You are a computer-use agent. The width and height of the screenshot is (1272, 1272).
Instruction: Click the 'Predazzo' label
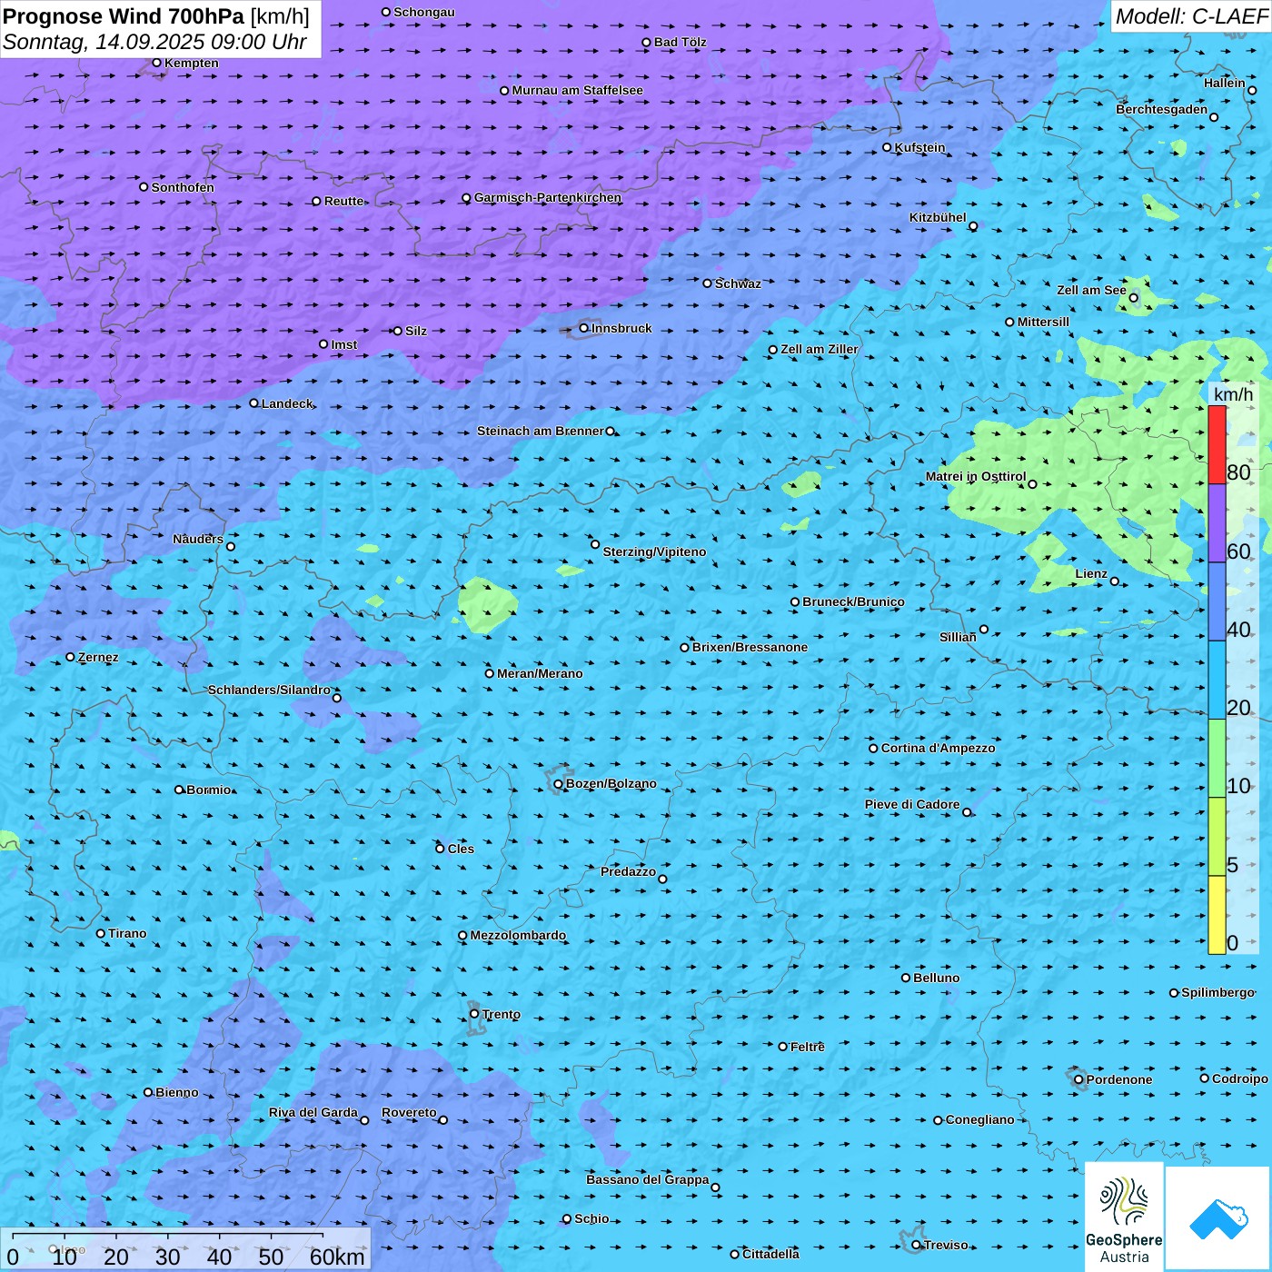point(628,871)
